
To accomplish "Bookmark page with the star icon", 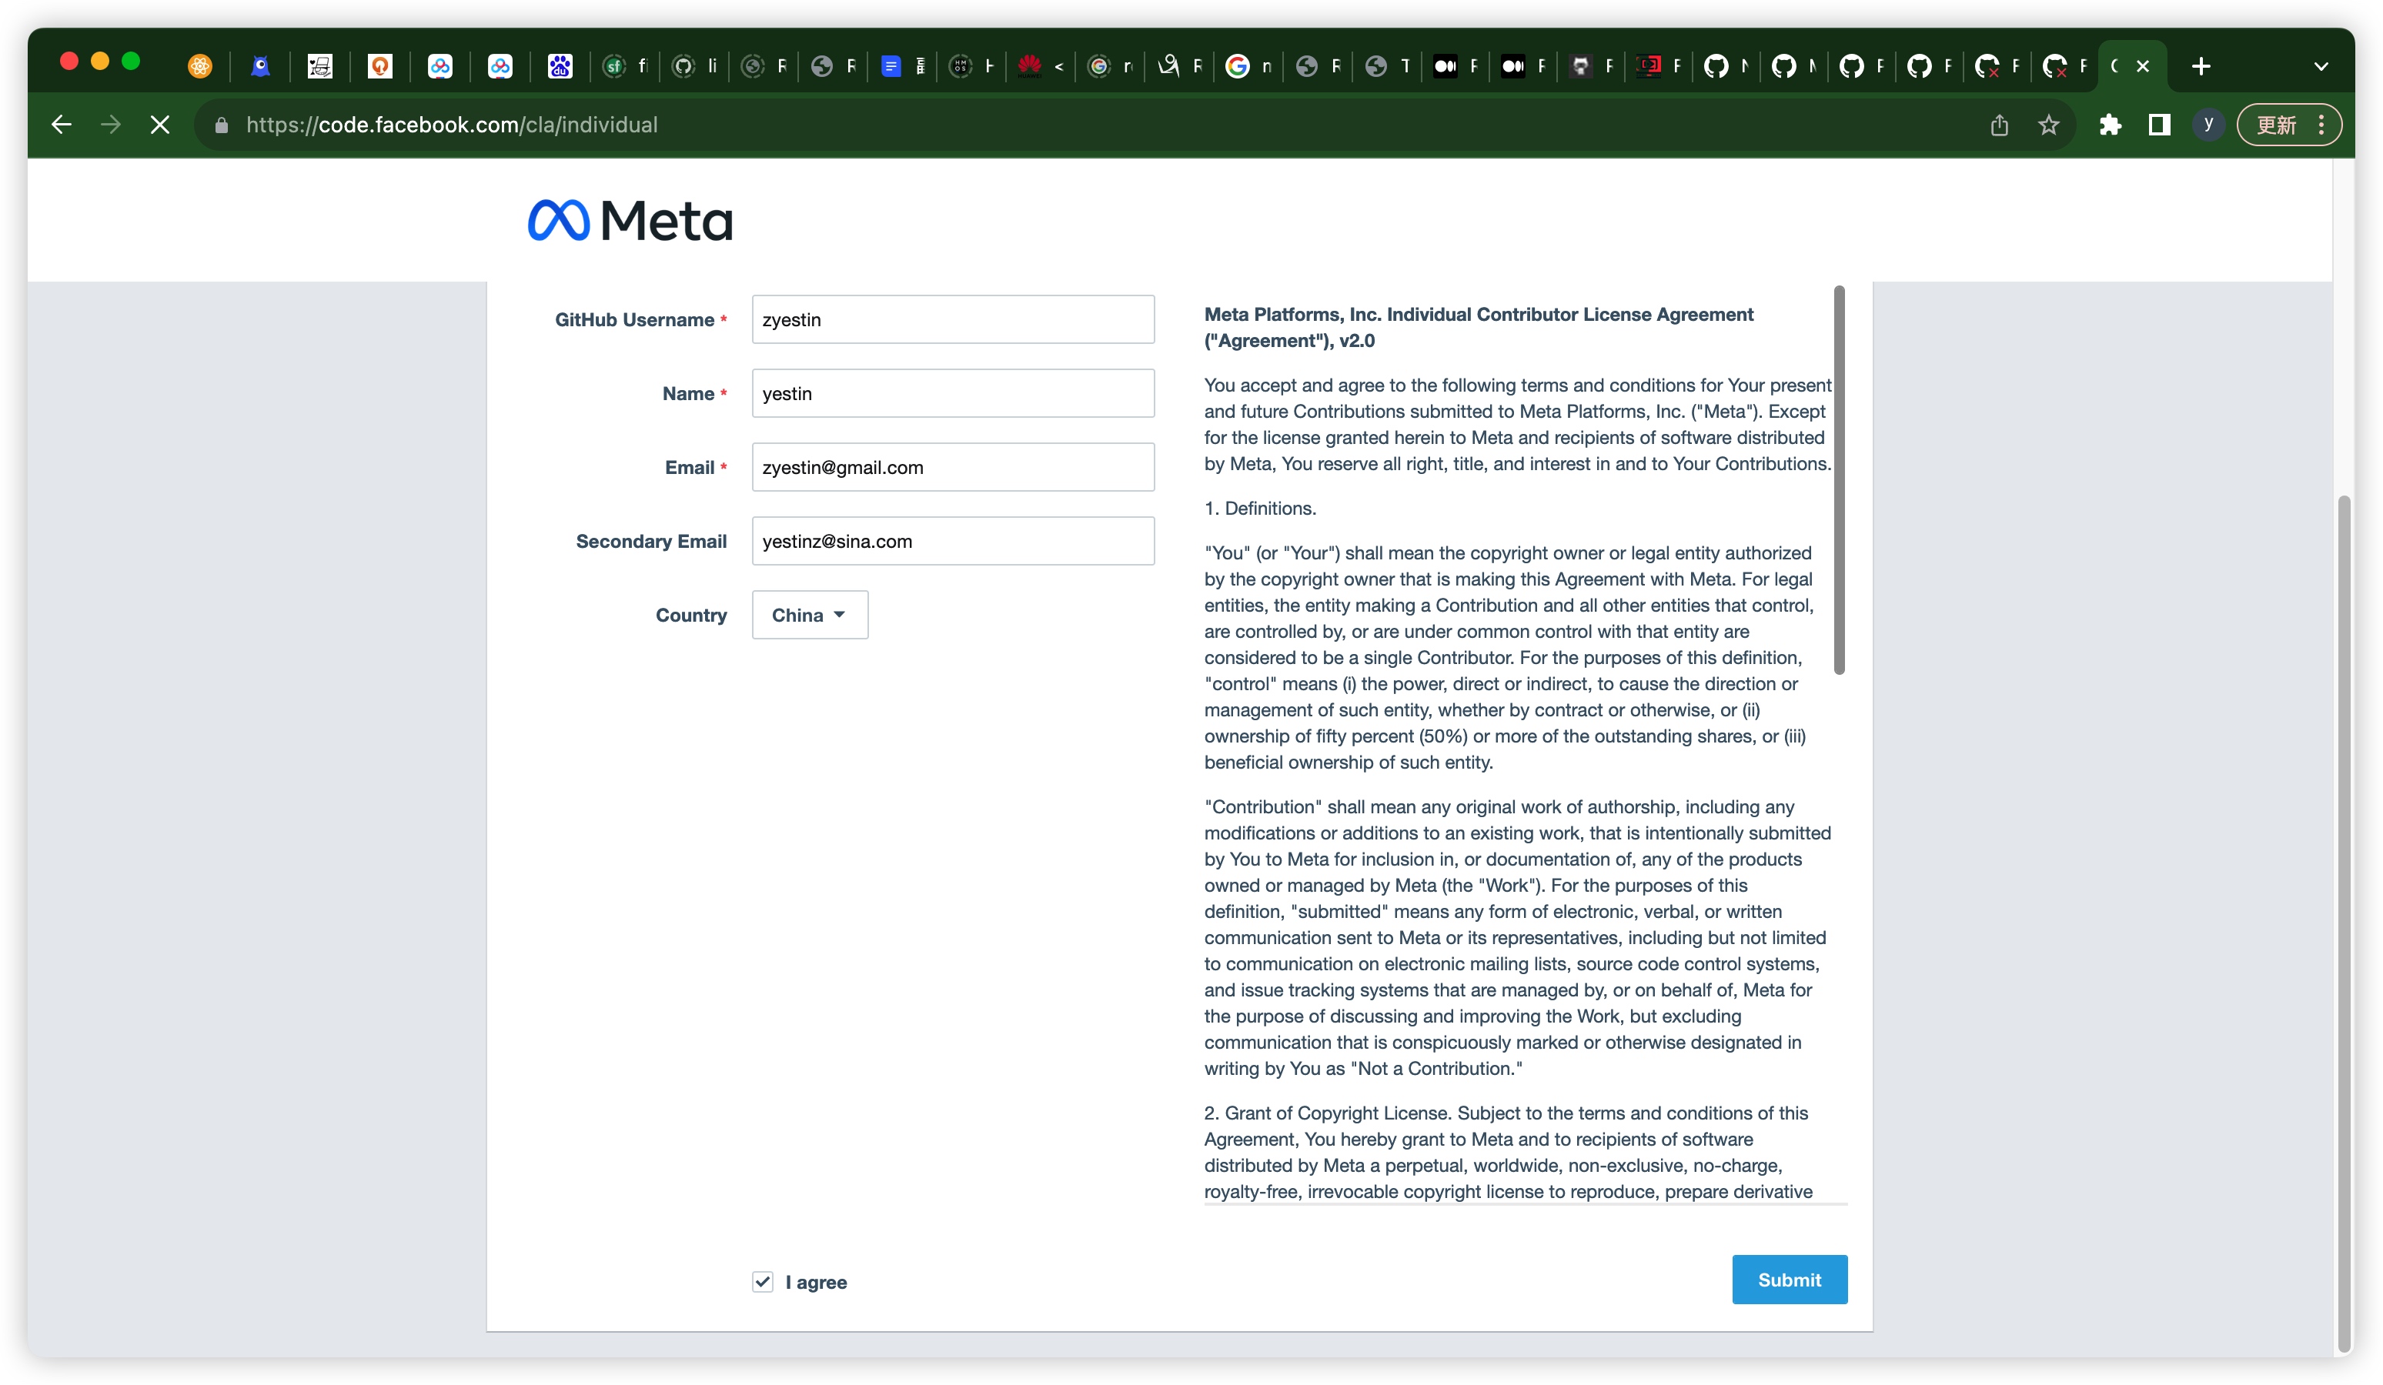I will coord(2048,125).
